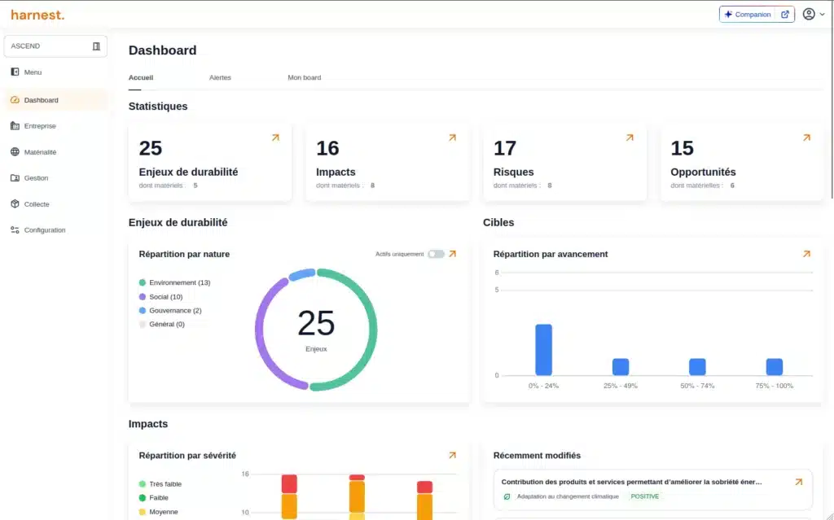Switch to the Accueil tab
Image resolution: width=834 pixels, height=520 pixels.
141,77
